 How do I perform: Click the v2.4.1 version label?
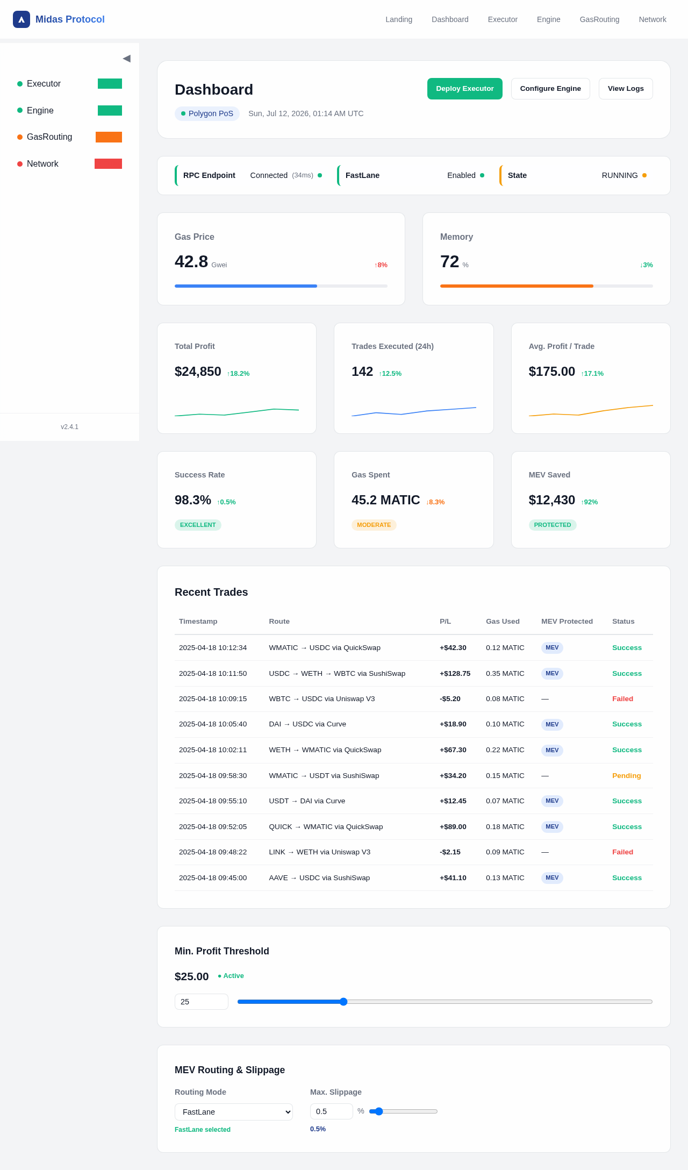69,427
